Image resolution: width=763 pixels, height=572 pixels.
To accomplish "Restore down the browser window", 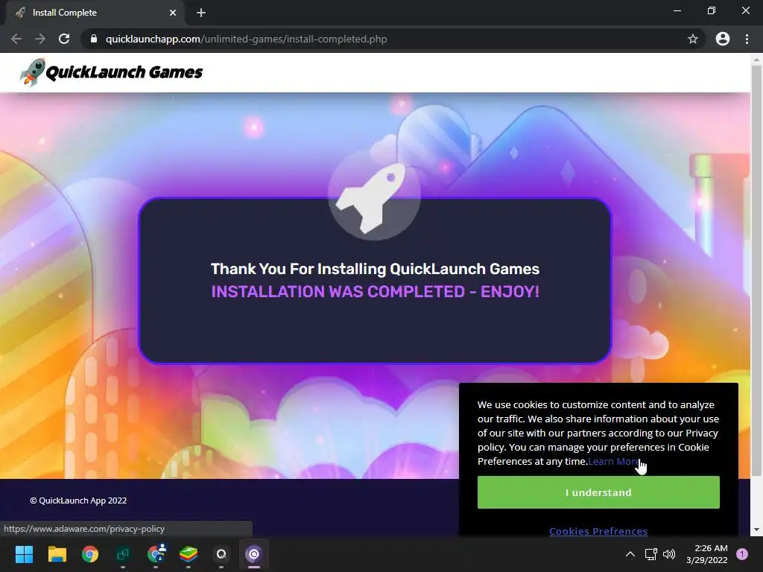I will coord(712,10).
